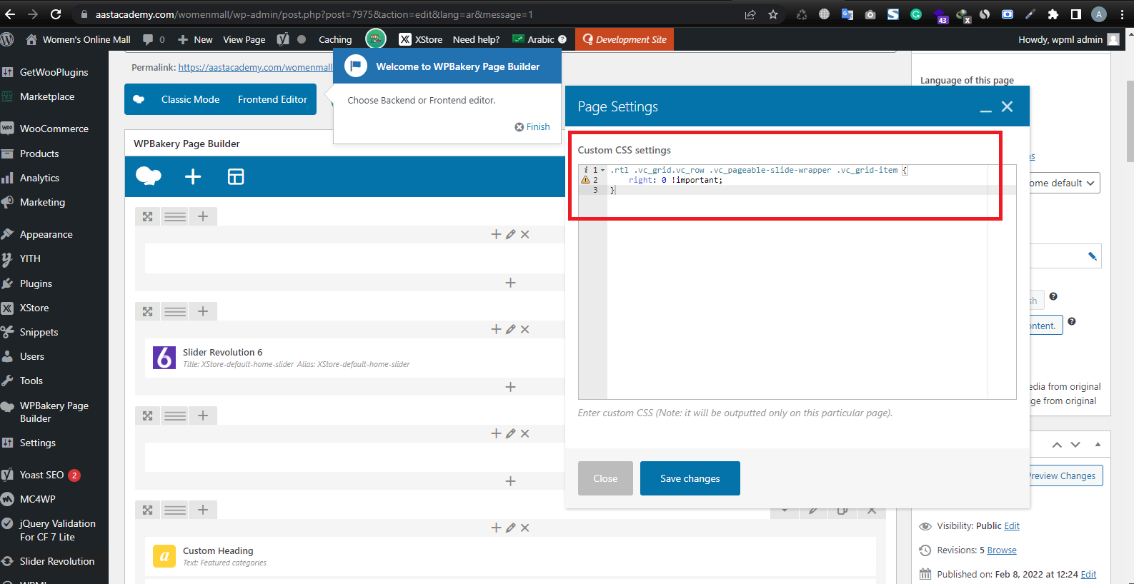Click the WPBakery cloud logo in toolbar
1134x584 pixels.
click(149, 176)
